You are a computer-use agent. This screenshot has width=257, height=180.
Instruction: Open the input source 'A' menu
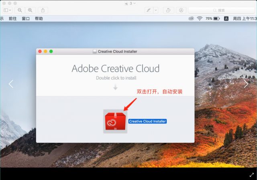point(226,19)
